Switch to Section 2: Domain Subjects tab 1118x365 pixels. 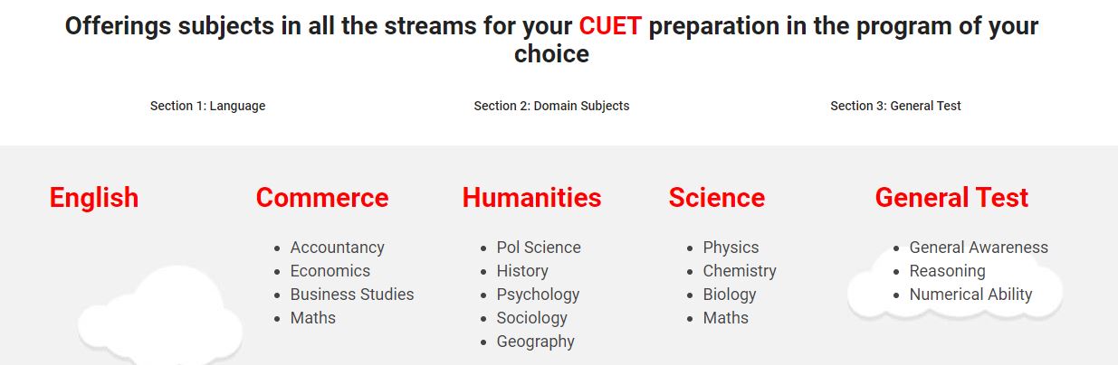pyautogui.click(x=551, y=106)
